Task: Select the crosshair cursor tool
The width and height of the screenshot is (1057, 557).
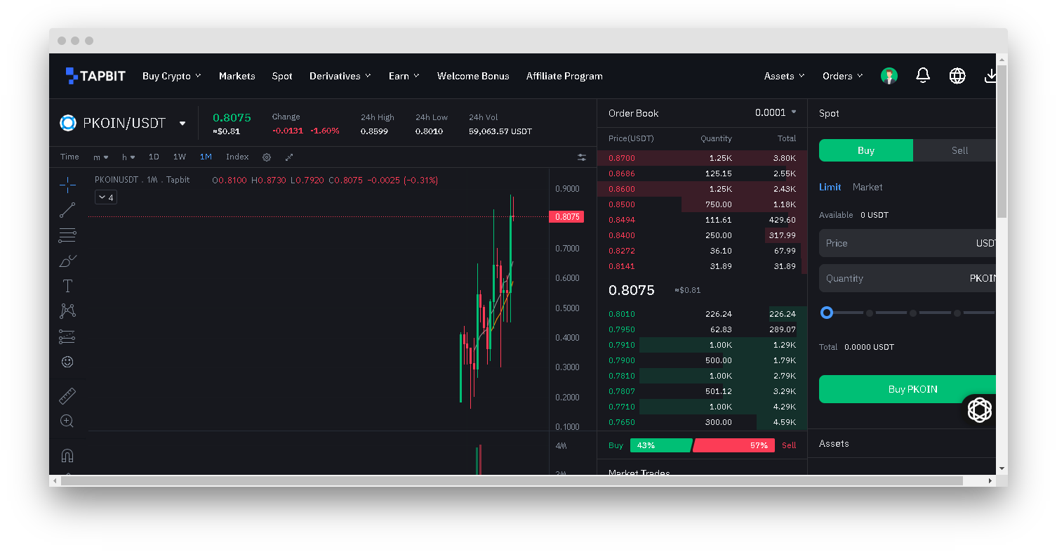Action: coord(67,185)
